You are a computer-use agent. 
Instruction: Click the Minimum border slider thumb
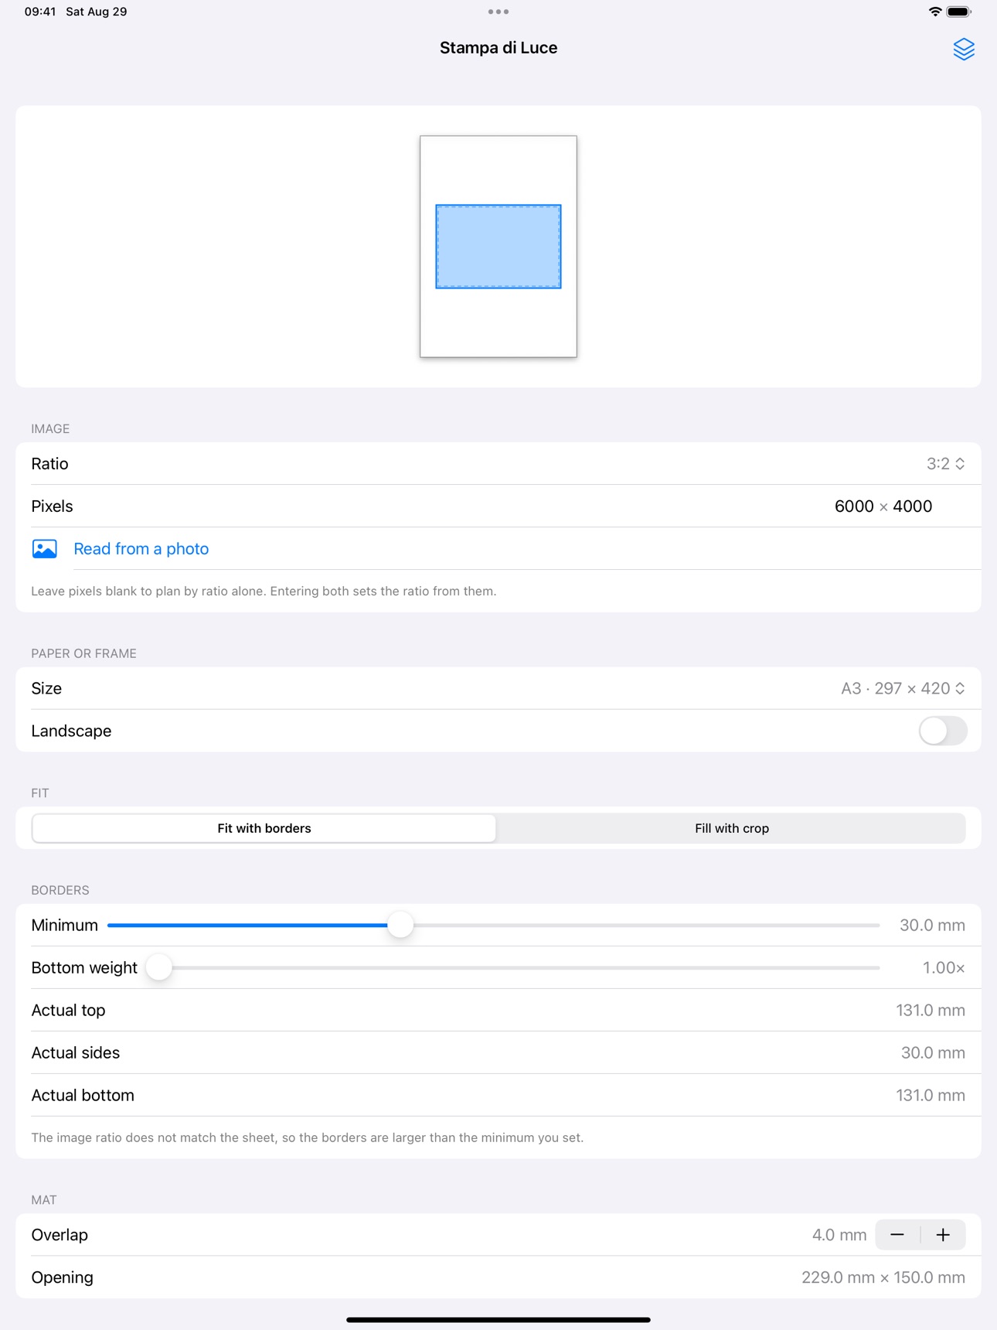coord(400,925)
